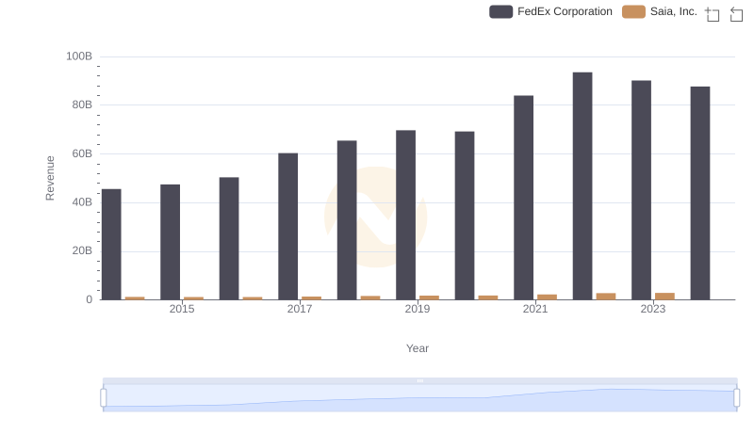Click the top grip bar of the zoom slider
The image size is (754, 434).
(419, 380)
